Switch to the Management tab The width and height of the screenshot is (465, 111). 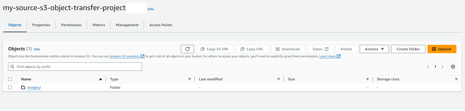point(127,25)
